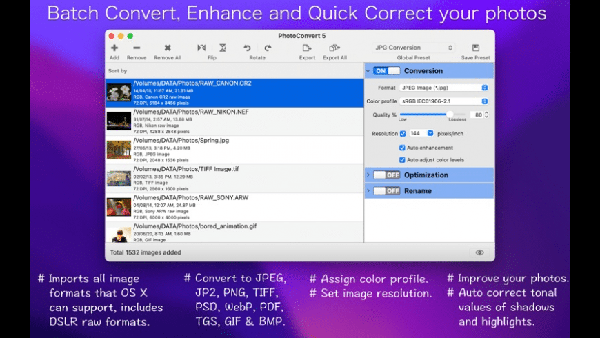
Task: Click the Save Preset floppy icon
Action: click(x=476, y=48)
